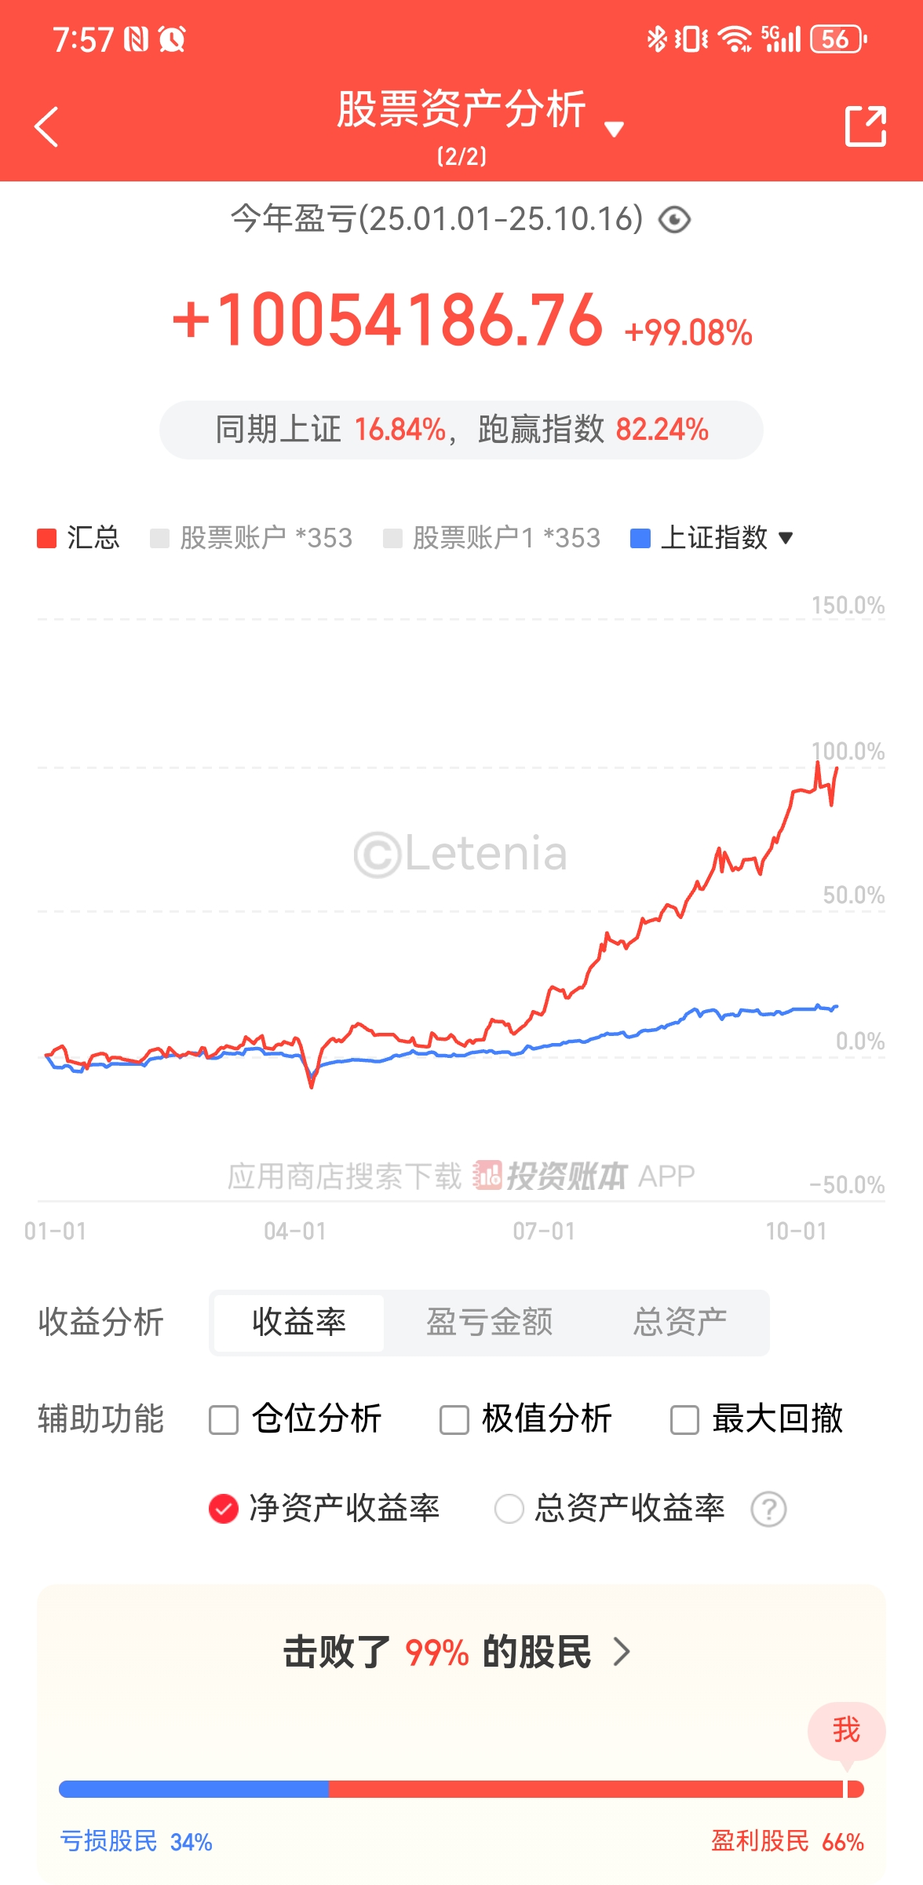The width and height of the screenshot is (923, 1885).
Task: Enable the 仓位分析 checkbox
Action: (x=224, y=1420)
